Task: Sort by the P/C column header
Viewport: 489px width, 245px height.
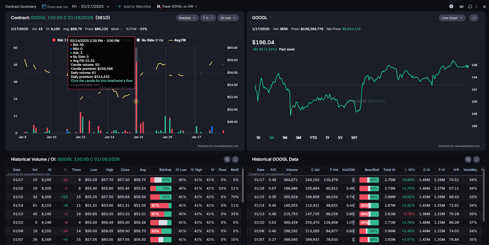Action: point(273,170)
